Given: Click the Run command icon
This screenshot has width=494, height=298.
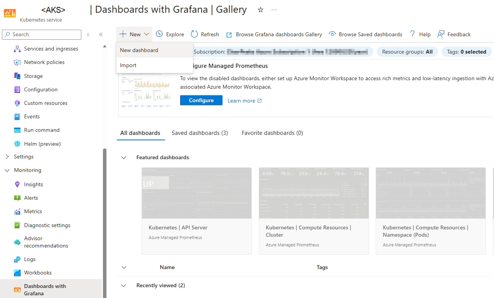Looking at the screenshot, I should (x=17, y=130).
